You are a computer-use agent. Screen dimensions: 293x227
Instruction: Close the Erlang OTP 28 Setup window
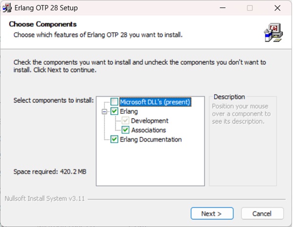276,8
